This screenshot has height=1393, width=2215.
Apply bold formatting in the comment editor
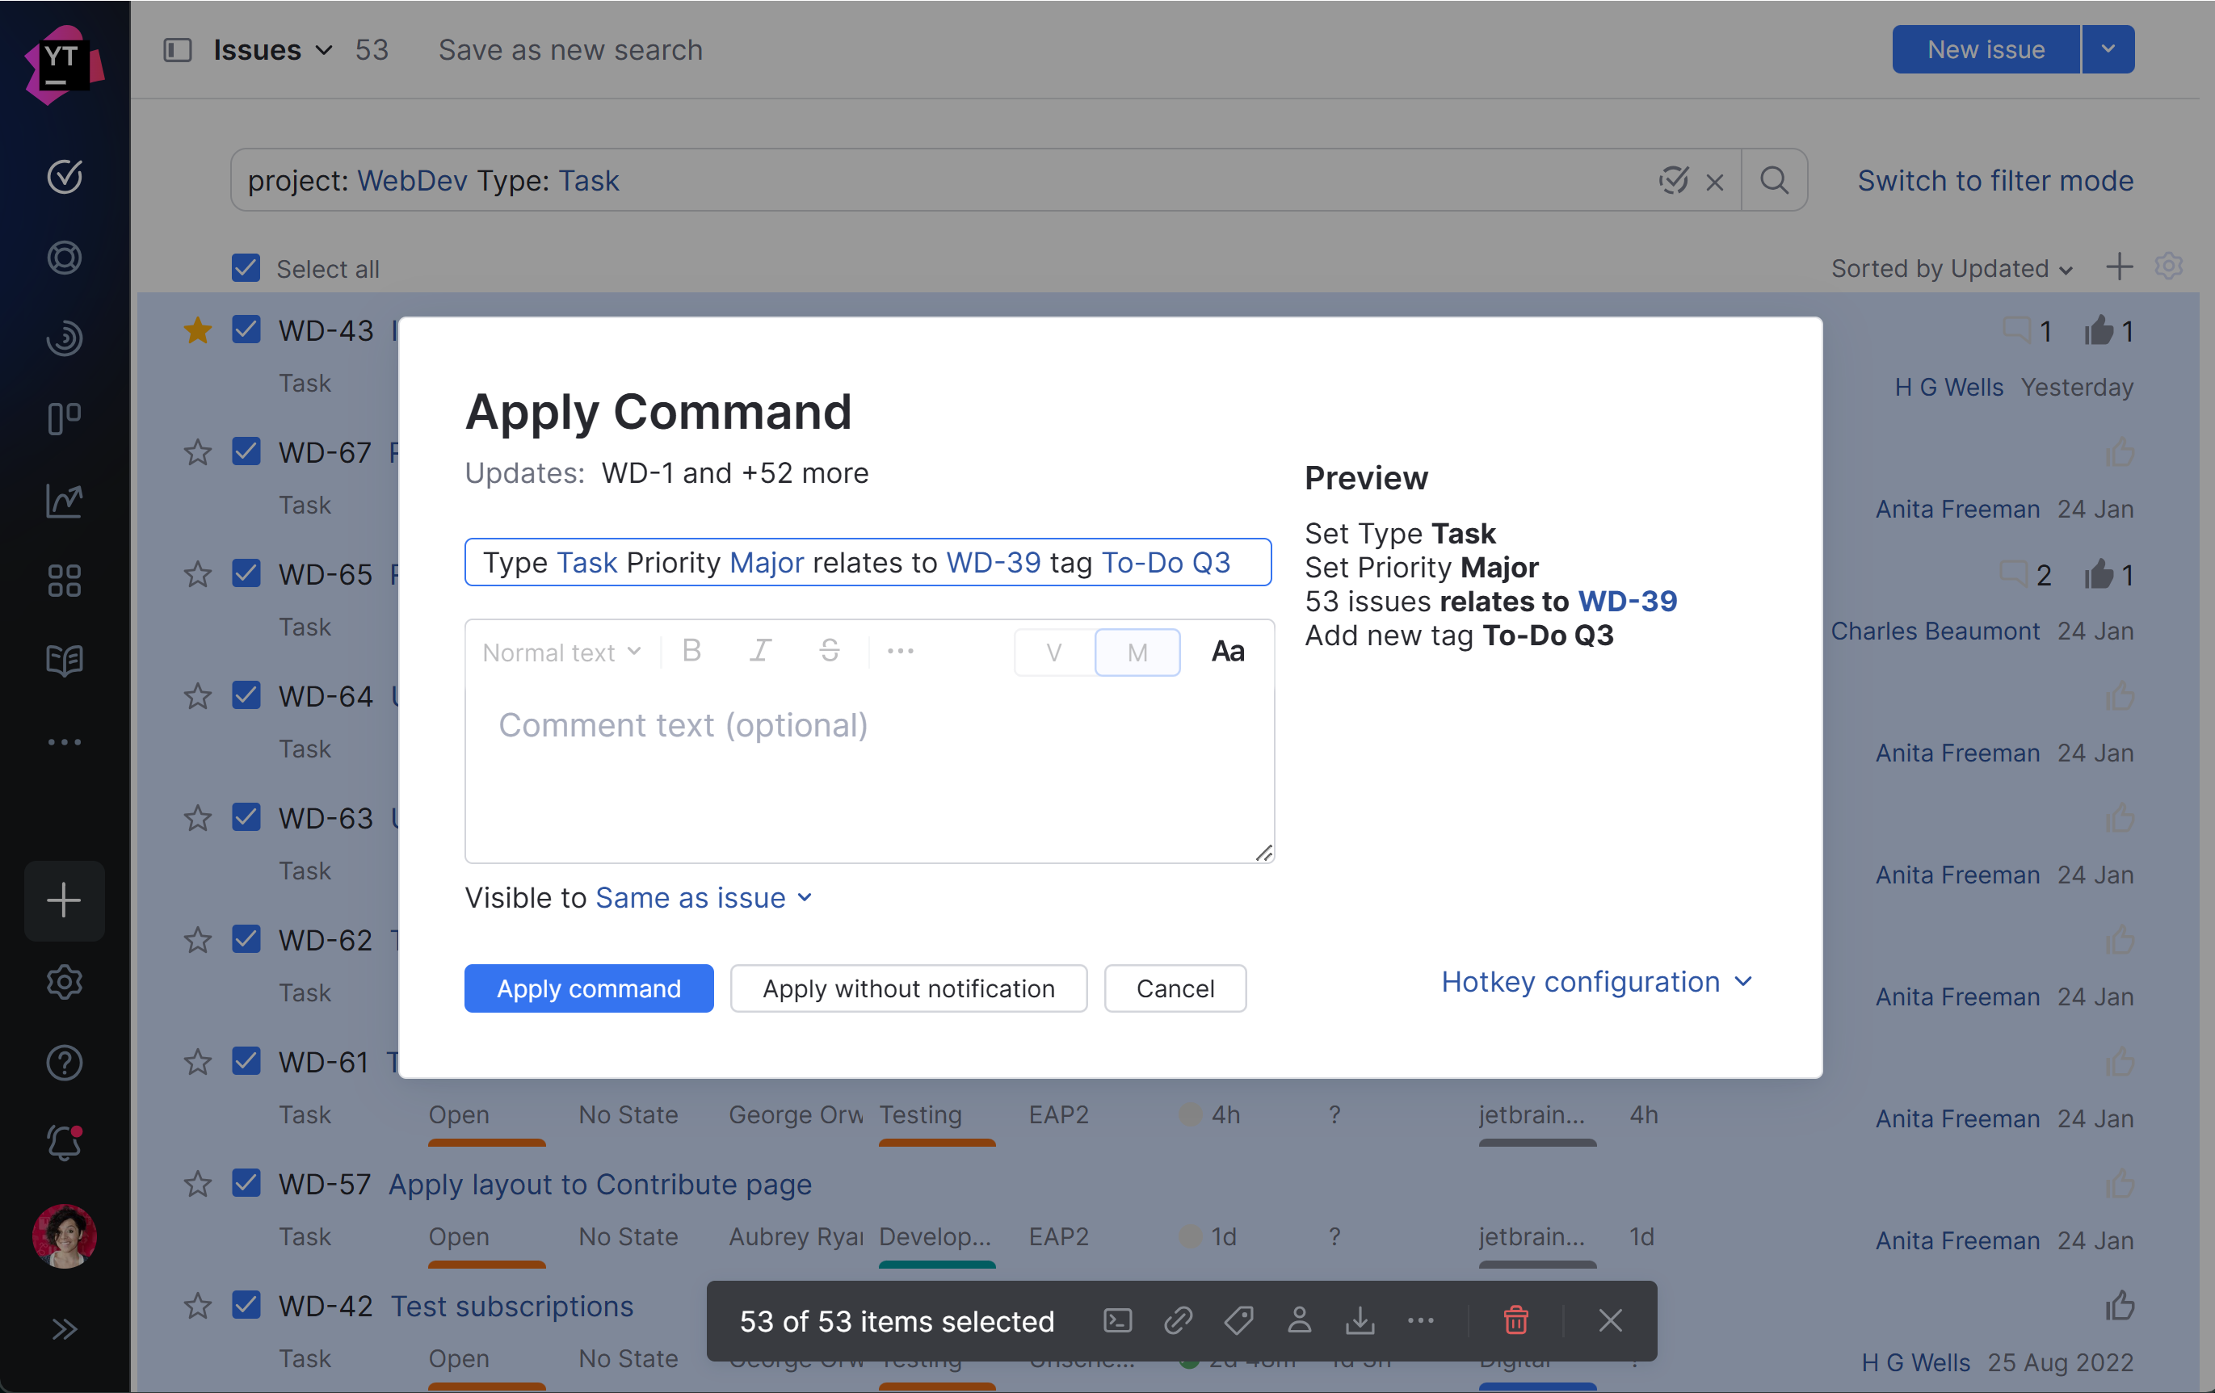(691, 651)
